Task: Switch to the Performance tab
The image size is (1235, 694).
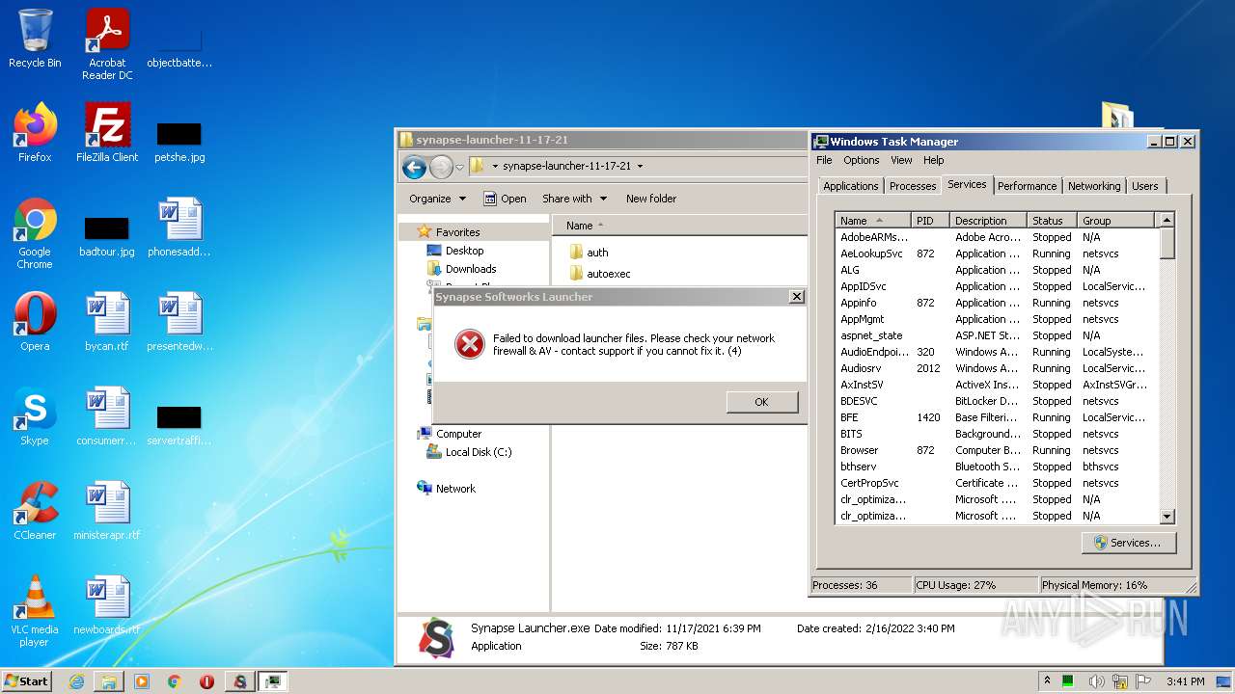Action: [1027, 186]
